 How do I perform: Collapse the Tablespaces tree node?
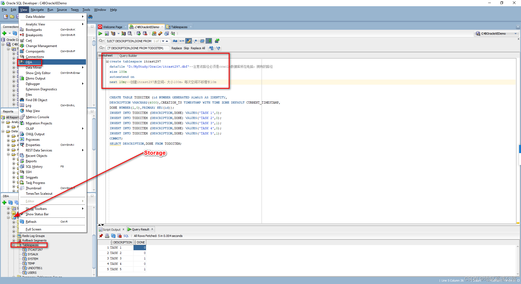(14, 245)
